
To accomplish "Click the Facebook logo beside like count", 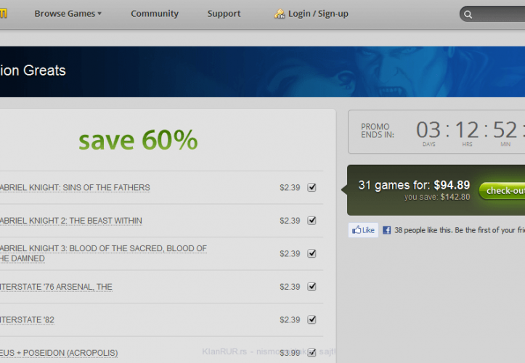I will tap(387, 230).
